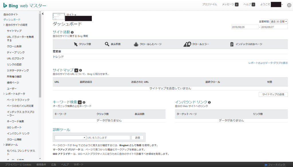The height and width of the screenshot is (167, 293).
Task: Click the 送信 button in 診断ツール
Action: coord(138,138)
